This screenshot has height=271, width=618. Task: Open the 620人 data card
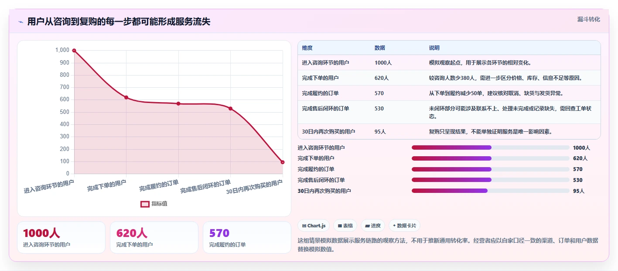pyautogui.click(x=154, y=237)
